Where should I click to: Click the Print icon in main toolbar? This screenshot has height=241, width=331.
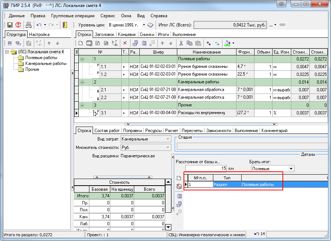click(x=28, y=25)
